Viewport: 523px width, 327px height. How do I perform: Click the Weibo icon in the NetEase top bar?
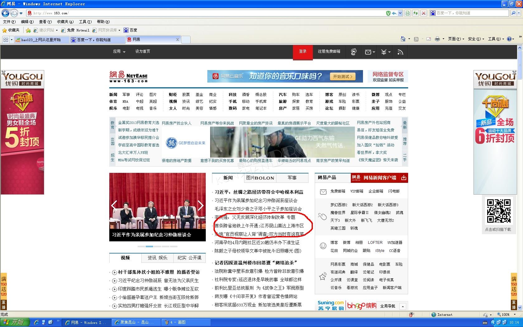(353, 52)
